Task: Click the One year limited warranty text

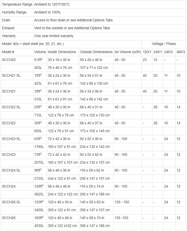Action: click(x=54, y=36)
